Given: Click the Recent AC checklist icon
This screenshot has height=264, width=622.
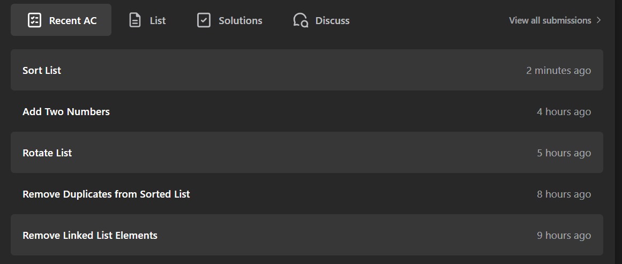Looking at the screenshot, I should 34,20.
